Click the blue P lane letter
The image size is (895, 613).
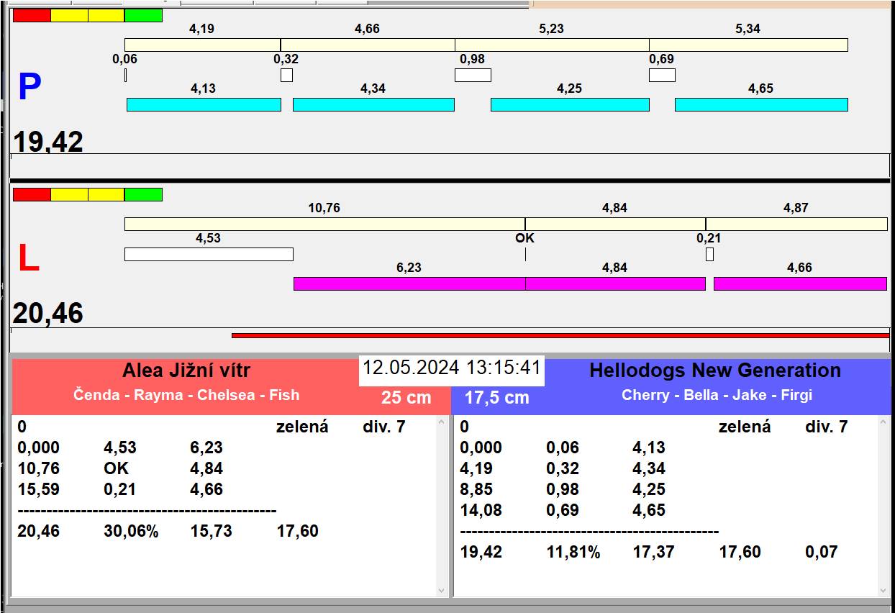coord(29,87)
